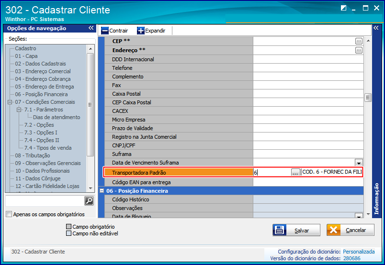Click the Complemento input field

pos(308,77)
